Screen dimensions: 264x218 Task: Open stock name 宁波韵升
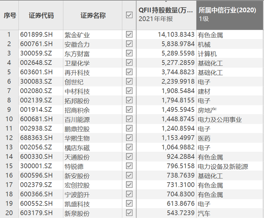click(77, 195)
